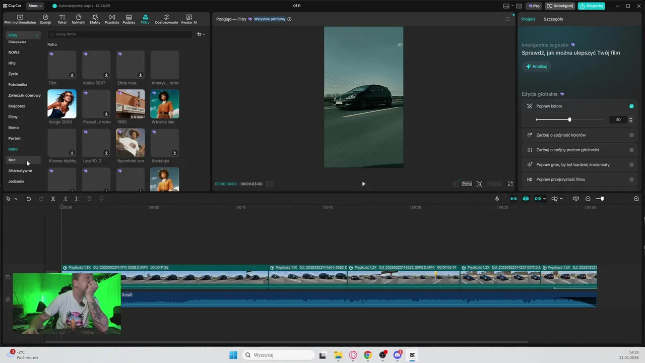Viewport: 645px width, 363px height.
Task: Click the Popraw kolory intensity slider handle
Action: (569, 119)
